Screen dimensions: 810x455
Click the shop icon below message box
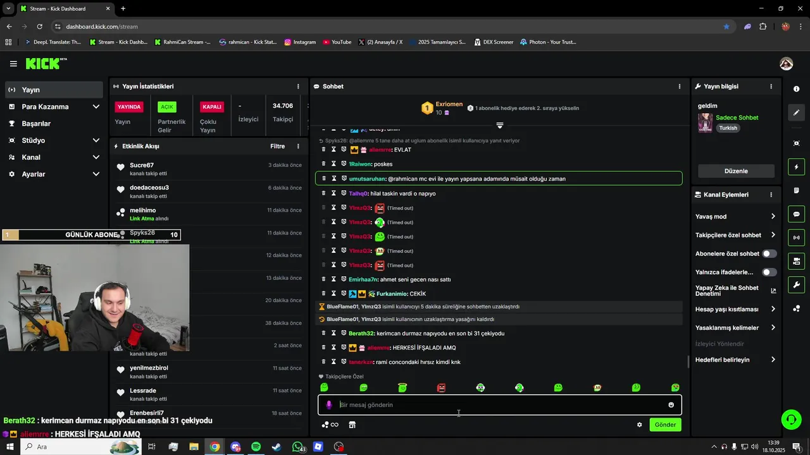pos(352,425)
